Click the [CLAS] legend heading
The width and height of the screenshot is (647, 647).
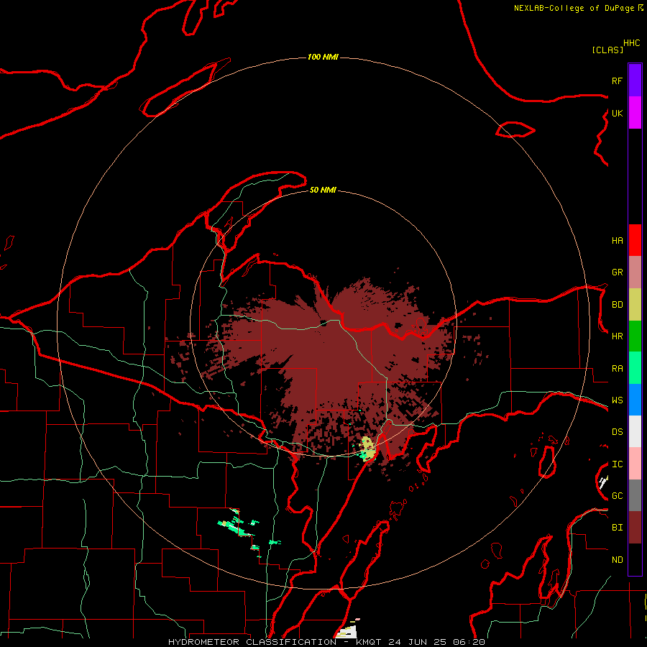coord(607,50)
